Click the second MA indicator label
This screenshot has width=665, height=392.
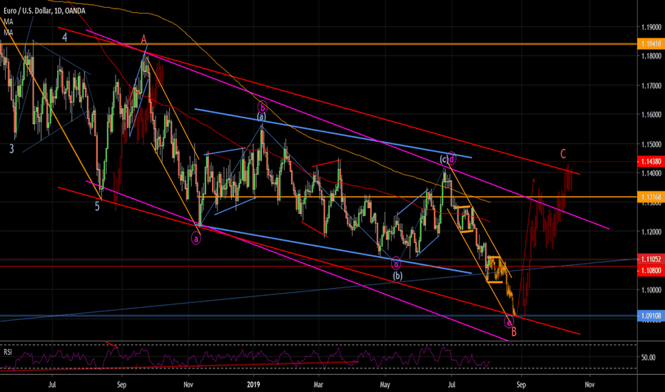pyautogui.click(x=9, y=33)
